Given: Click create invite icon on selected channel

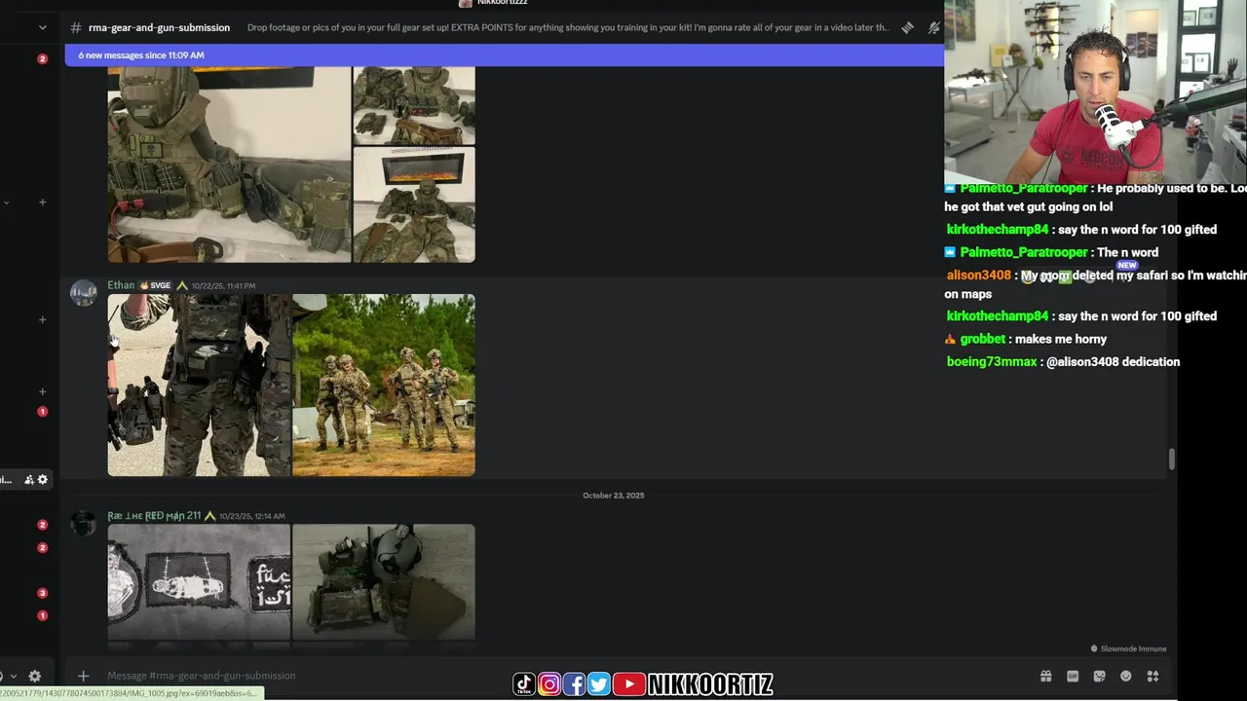Looking at the screenshot, I should click(29, 479).
